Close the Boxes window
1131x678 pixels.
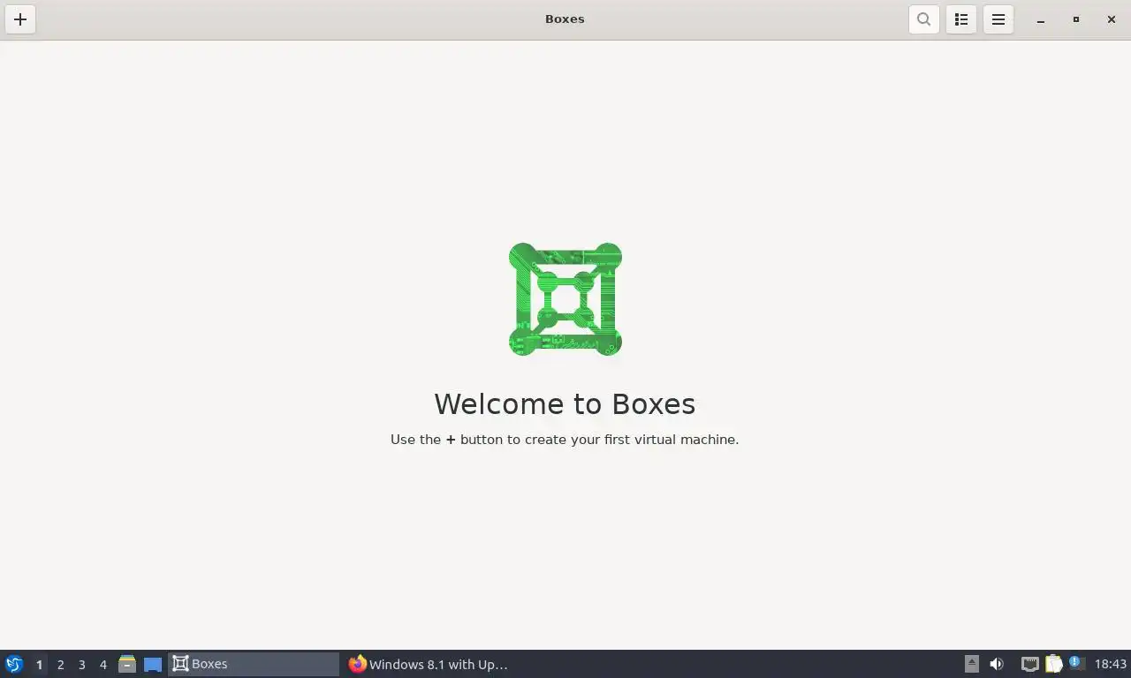click(x=1112, y=19)
